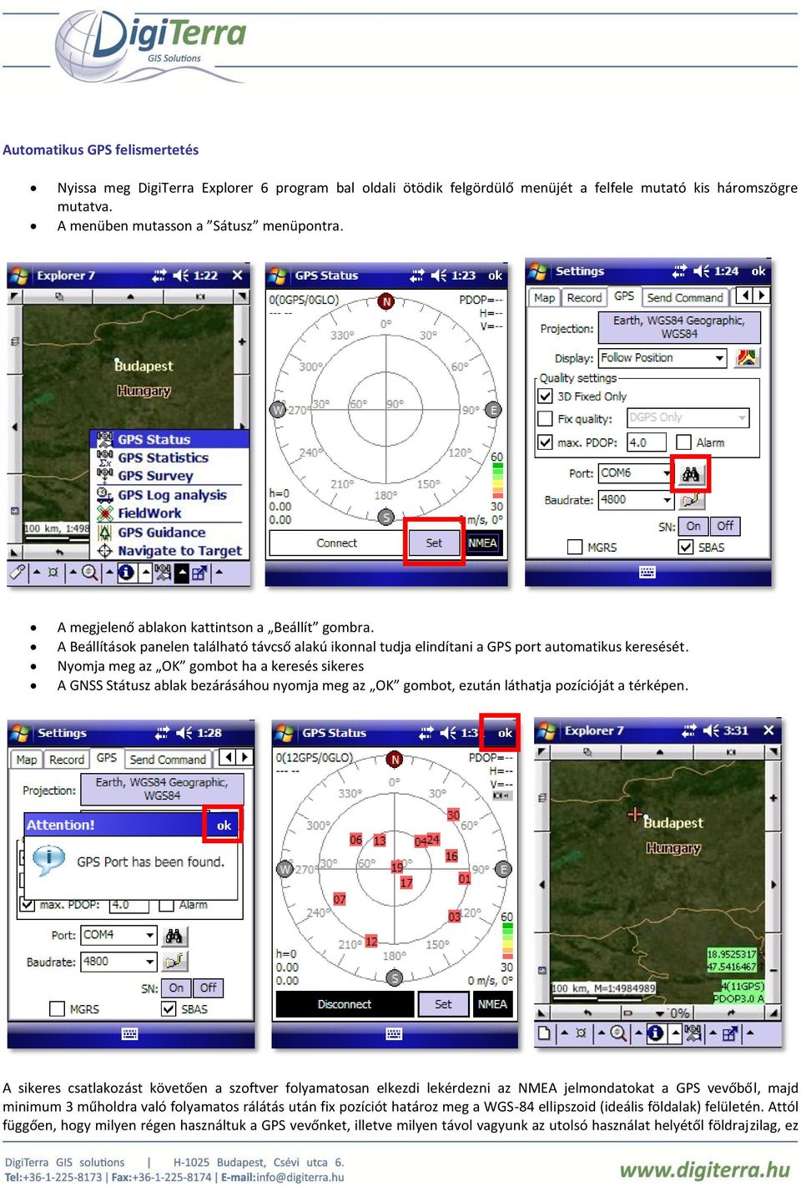801x1187 pixels.
Task: Click the measure tool icon in first Explorer toolbar
Action: point(18,572)
